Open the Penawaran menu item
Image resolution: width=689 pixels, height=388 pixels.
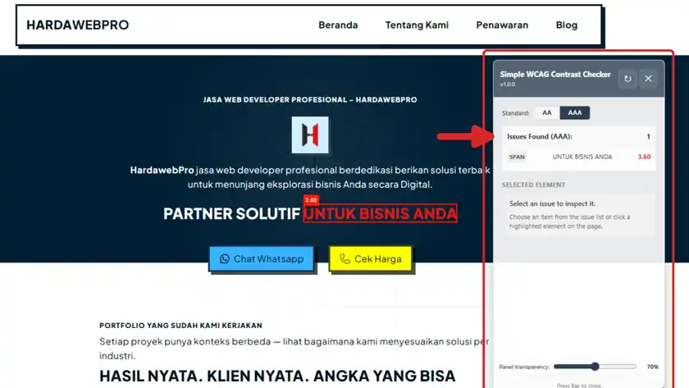502,25
